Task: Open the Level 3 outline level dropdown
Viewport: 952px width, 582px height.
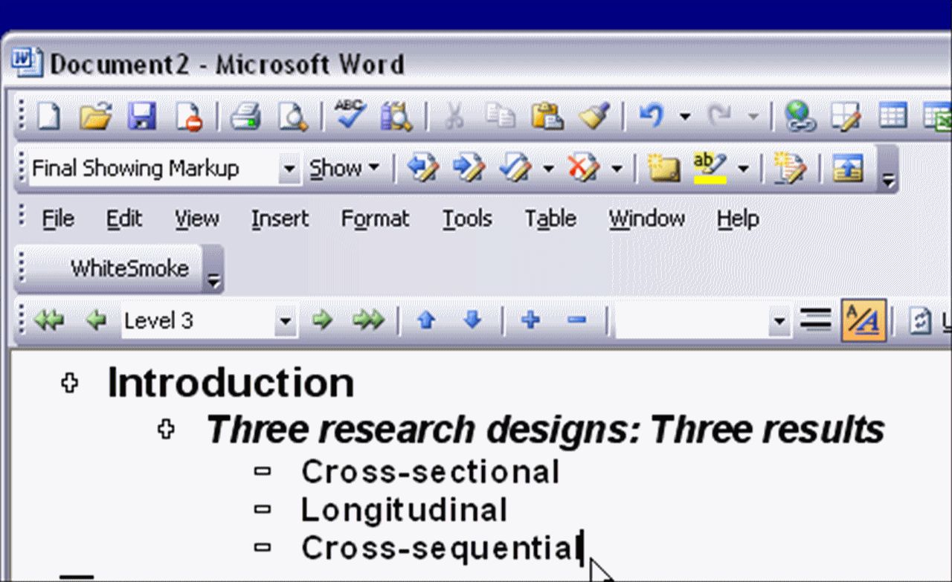Action: (284, 321)
